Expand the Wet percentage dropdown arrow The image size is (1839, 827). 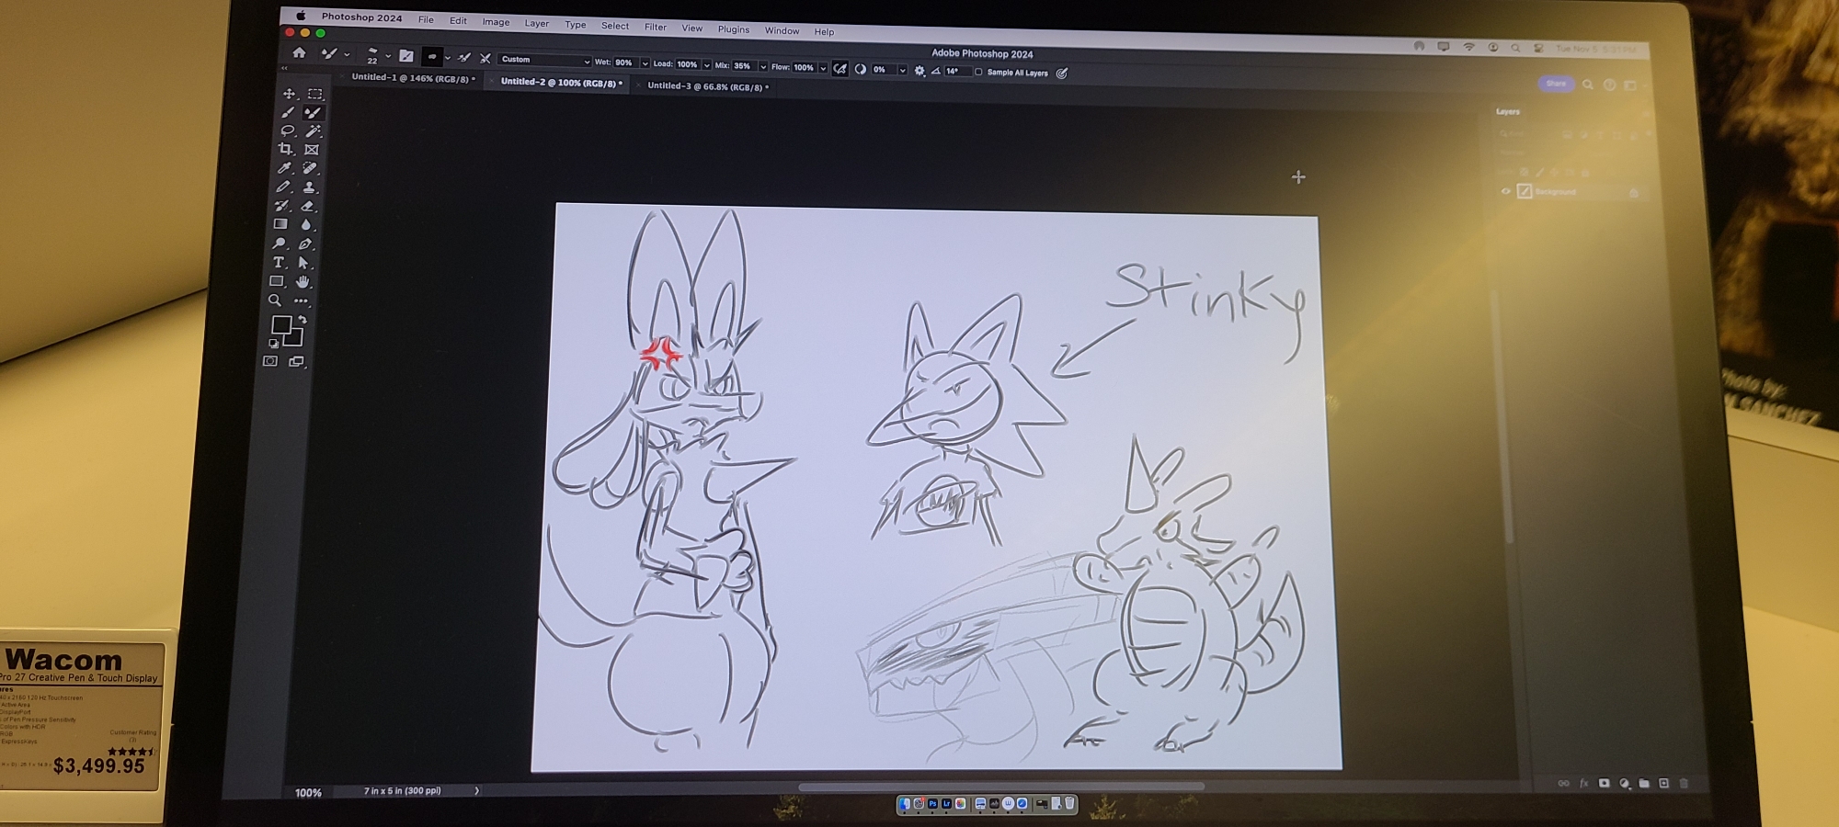coord(645,63)
